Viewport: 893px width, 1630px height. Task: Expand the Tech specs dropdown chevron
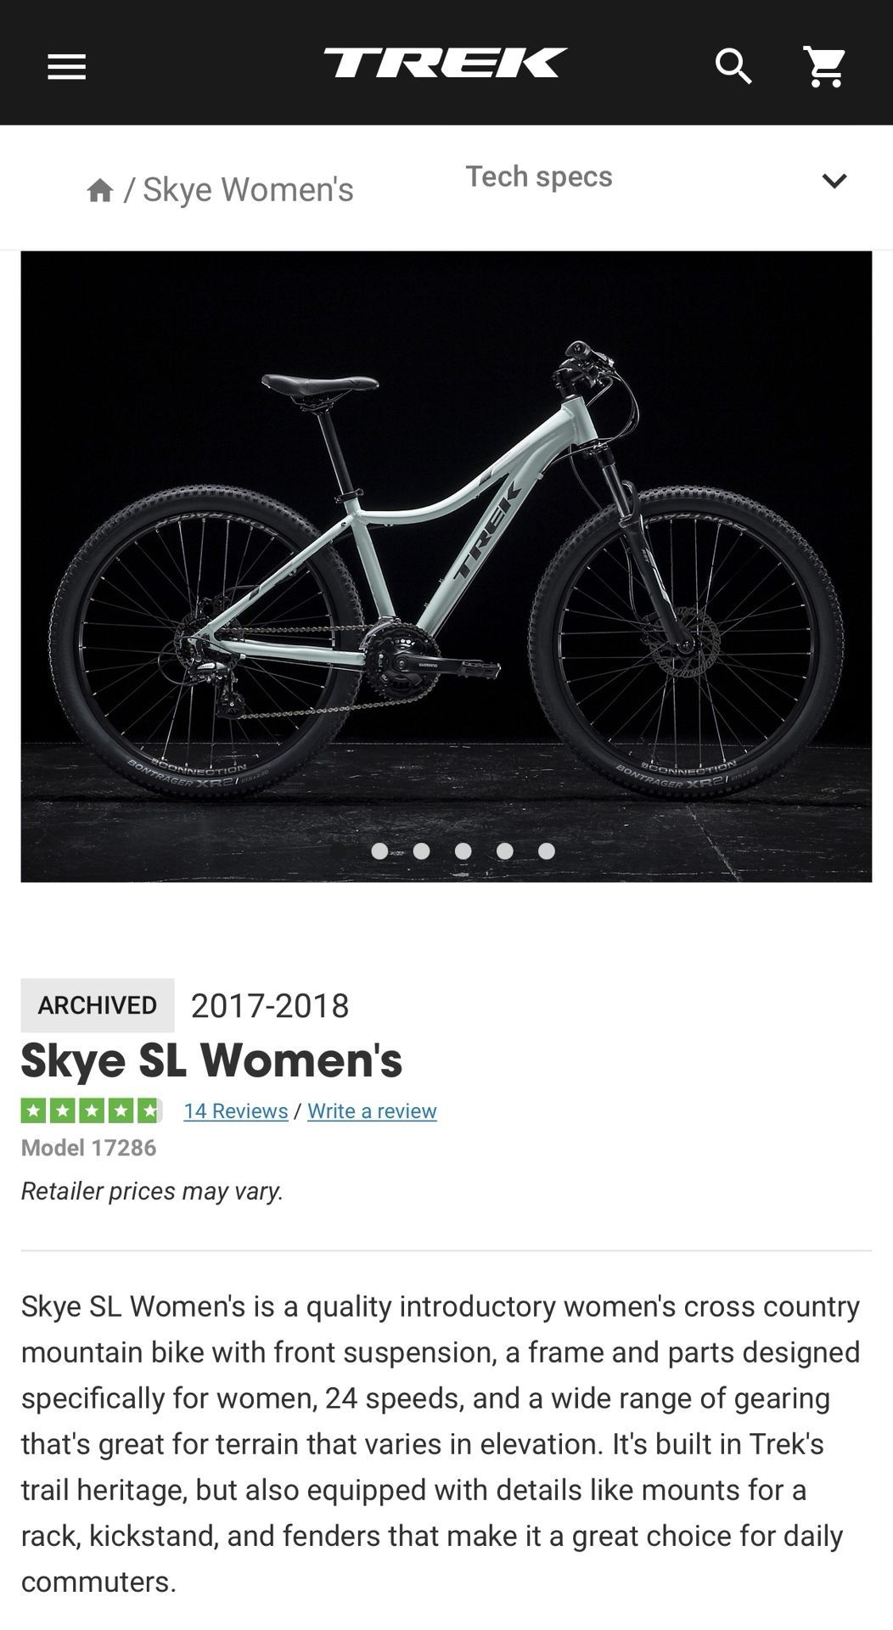click(x=834, y=180)
